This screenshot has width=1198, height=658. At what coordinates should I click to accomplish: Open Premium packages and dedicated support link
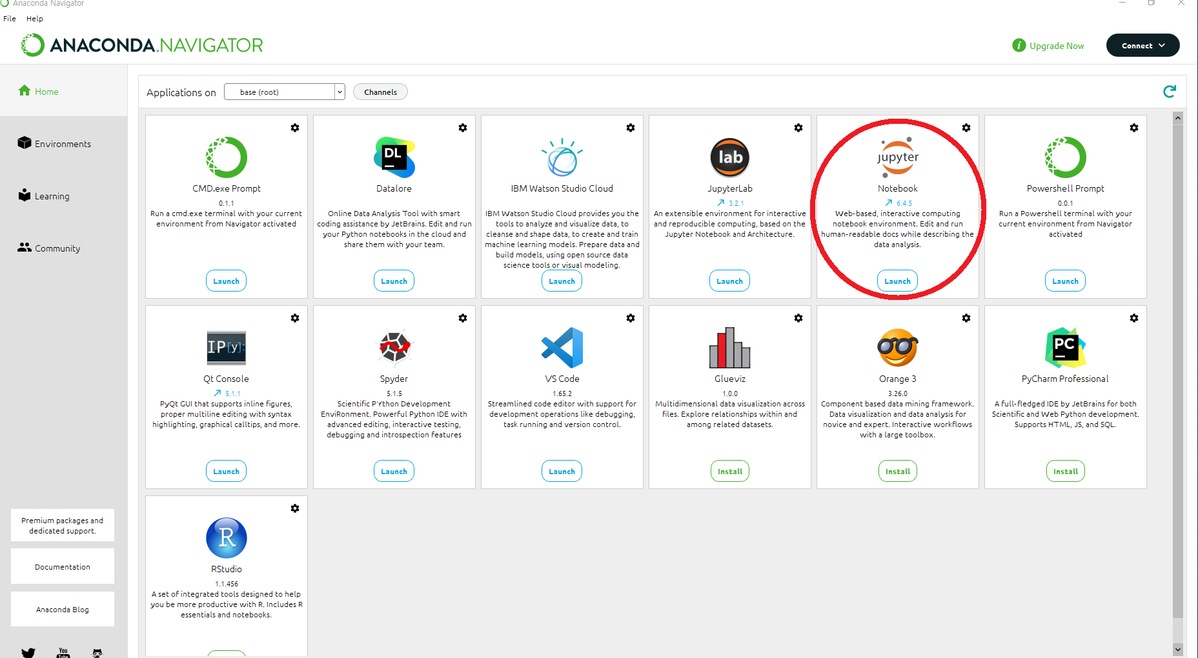(63, 525)
